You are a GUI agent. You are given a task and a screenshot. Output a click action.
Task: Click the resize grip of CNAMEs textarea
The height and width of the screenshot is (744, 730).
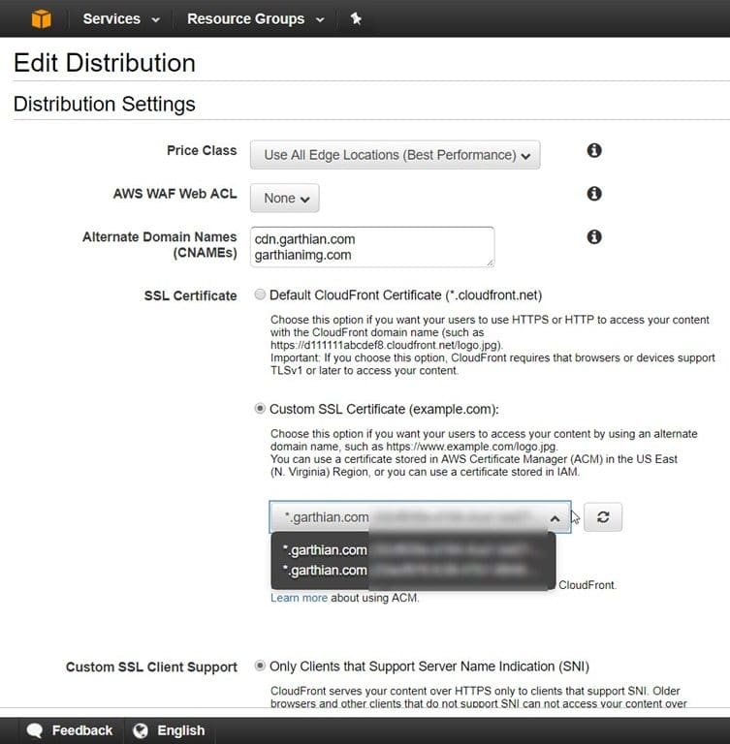coord(490,263)
